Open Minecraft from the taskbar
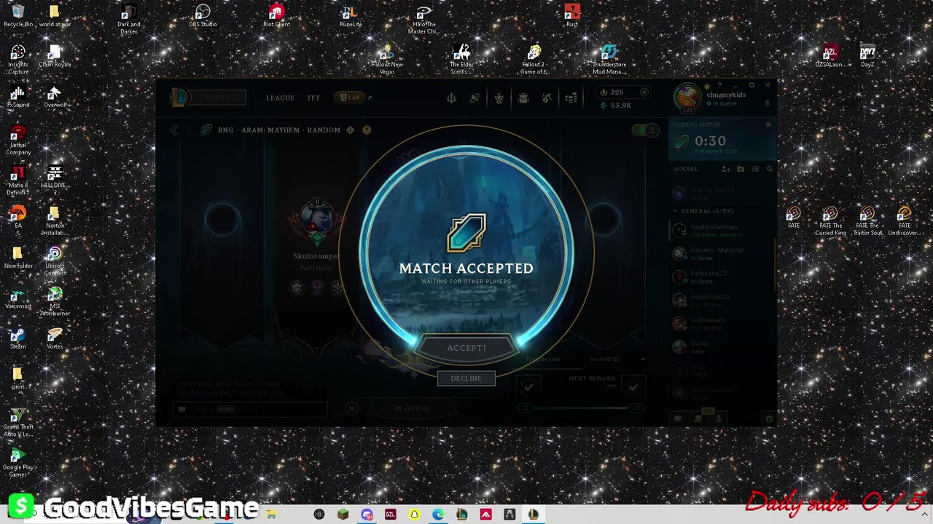The width and height of the screenshot is (933, 524). [343, 515]
